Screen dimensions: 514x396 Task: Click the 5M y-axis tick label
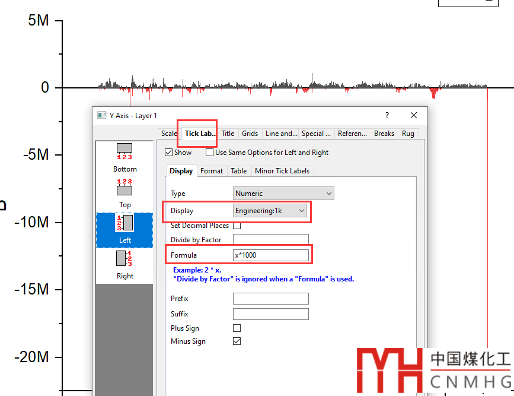click(39, 20)
